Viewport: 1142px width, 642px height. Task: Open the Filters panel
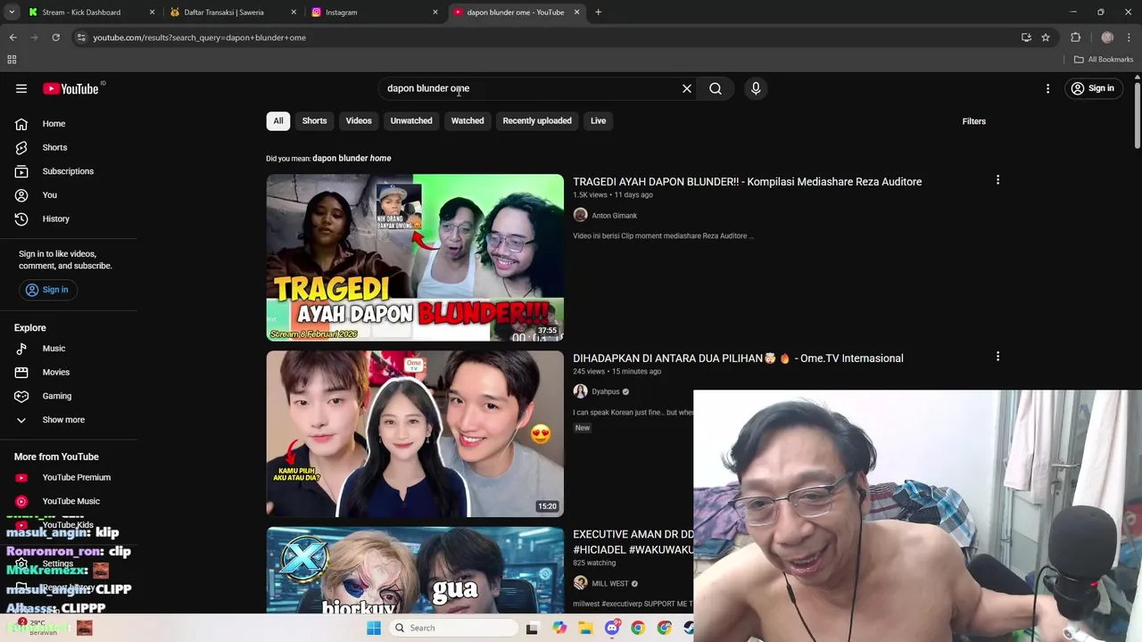click(x=973, y=121)
